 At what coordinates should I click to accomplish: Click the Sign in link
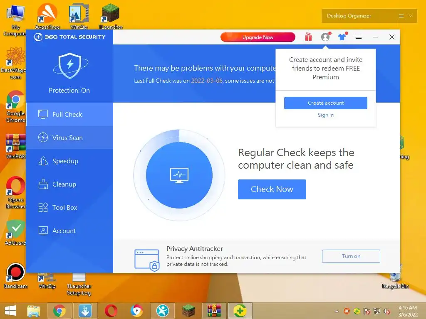(x=325, y=115)
